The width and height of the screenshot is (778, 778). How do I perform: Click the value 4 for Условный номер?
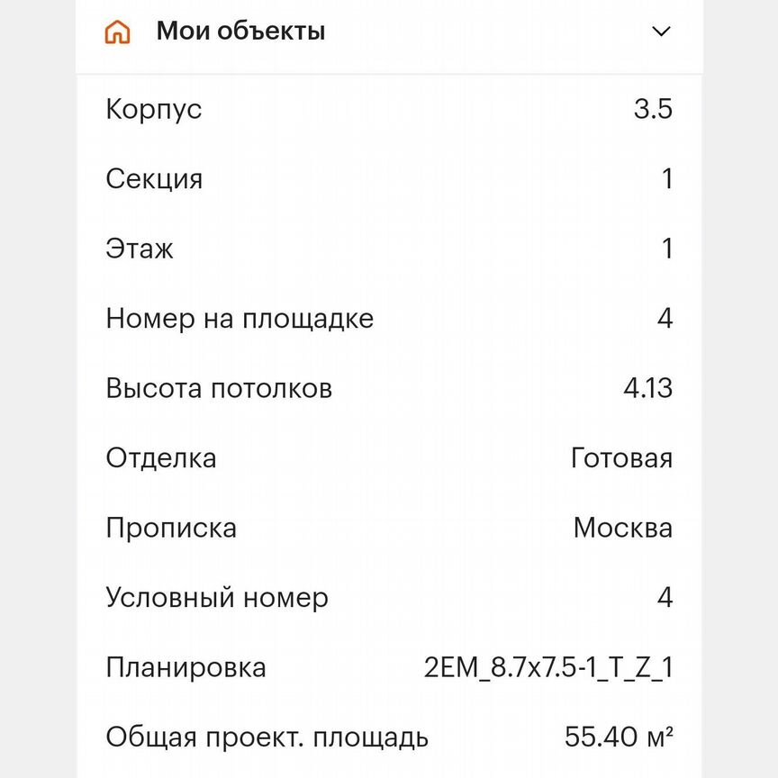(665, 596)
